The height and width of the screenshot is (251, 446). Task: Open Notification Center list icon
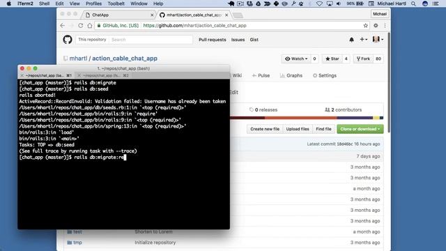(x=436, y=3)
